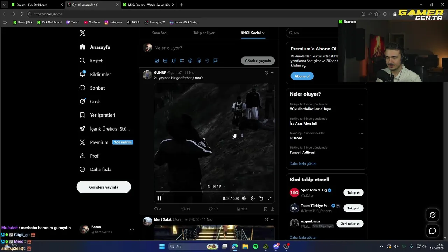Click the location tag icon in composer

pos(207,61)
